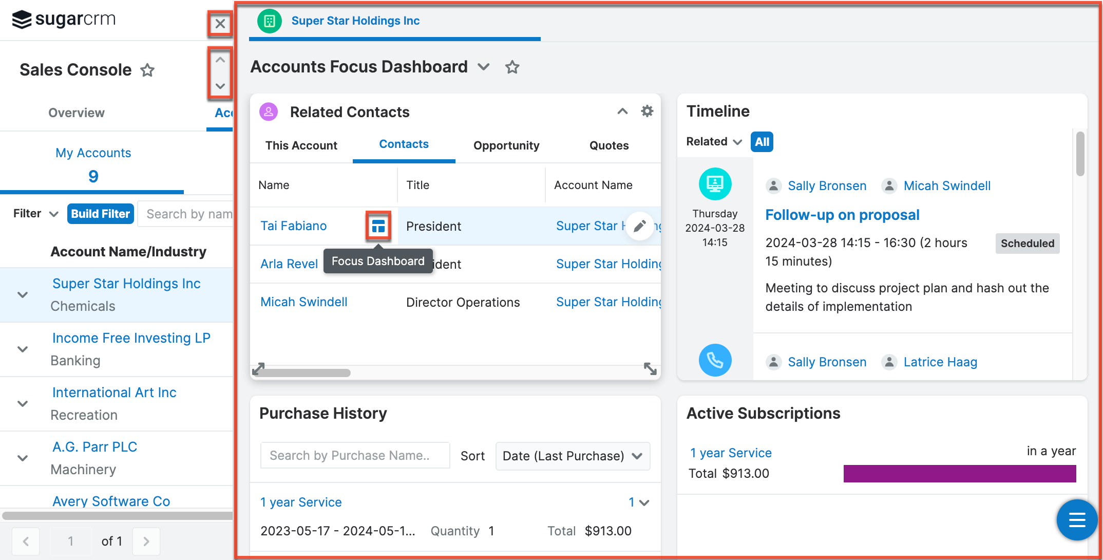Open the Date (Last Purchase) sort dropdown
This screenshot has width=1103, height=560.
click(572, 456)
